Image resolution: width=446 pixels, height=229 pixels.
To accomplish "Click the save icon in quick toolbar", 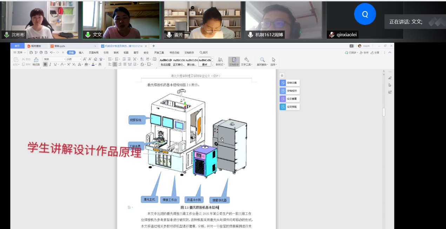I will pyautogui.click(x=31, y=53).
